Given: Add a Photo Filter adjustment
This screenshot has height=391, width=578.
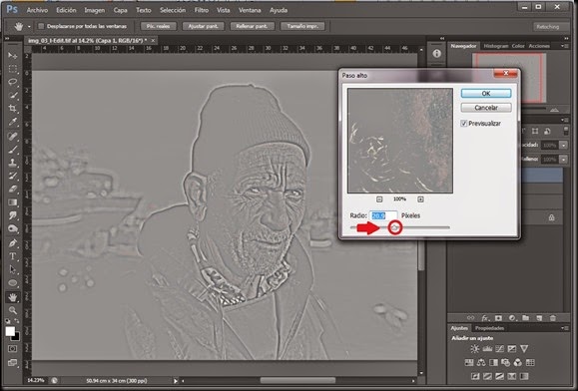Looking at the screenshot, I should [x=505, y=363].
